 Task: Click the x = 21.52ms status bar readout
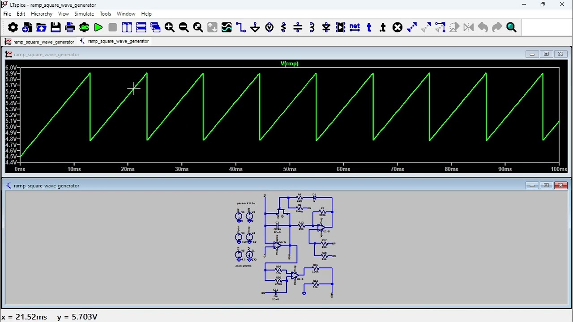(24, 317)
